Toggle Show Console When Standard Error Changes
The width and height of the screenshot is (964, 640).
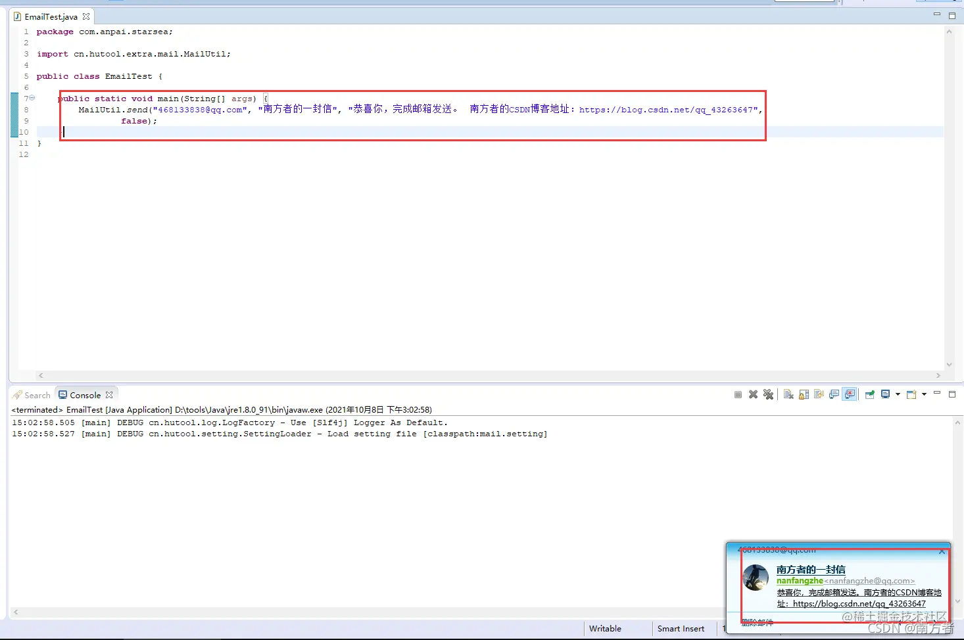850,394
